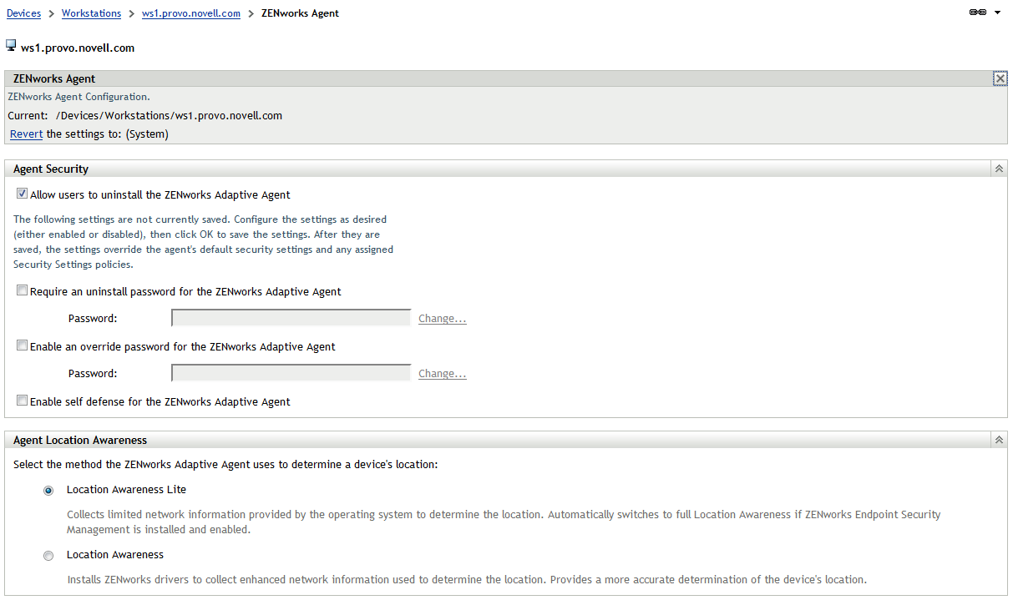Select the full Location Awareness radio button
1013x600 pixels.
(x=48, y=556)
